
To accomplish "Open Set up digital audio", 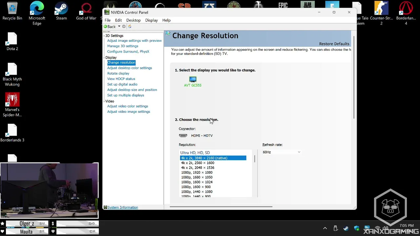I will pyautogui.click(x=122, y=84).
